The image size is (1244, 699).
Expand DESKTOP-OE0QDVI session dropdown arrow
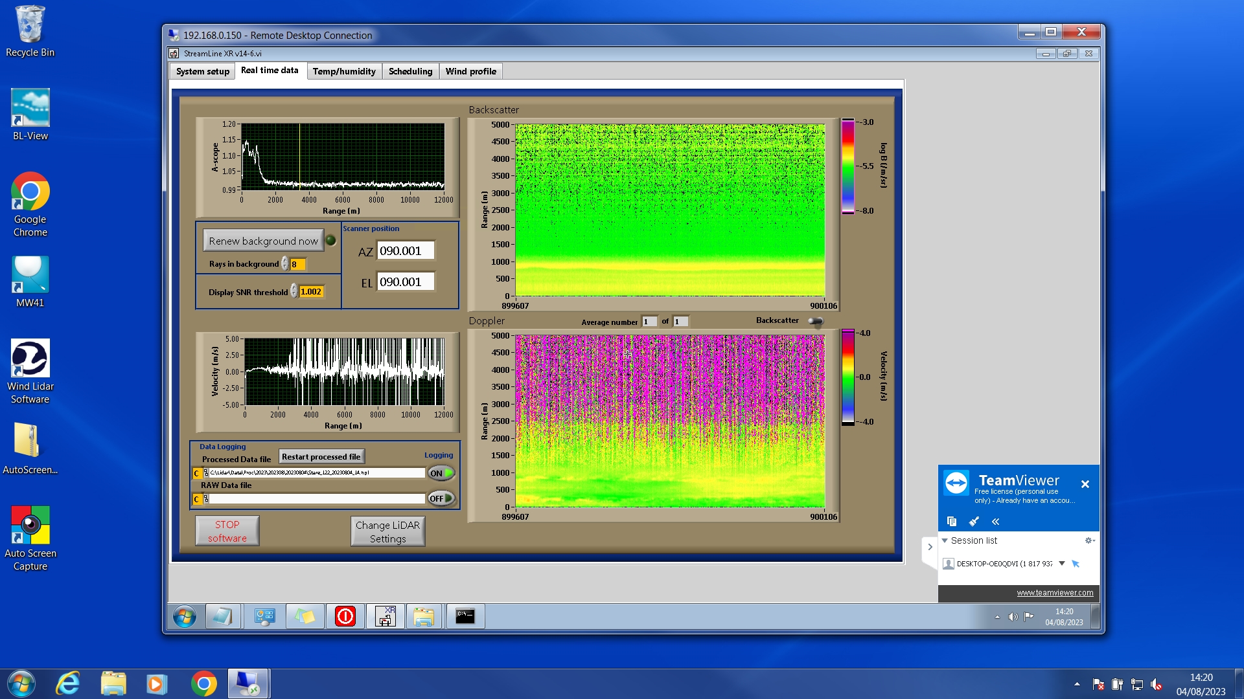point(1061,564)
